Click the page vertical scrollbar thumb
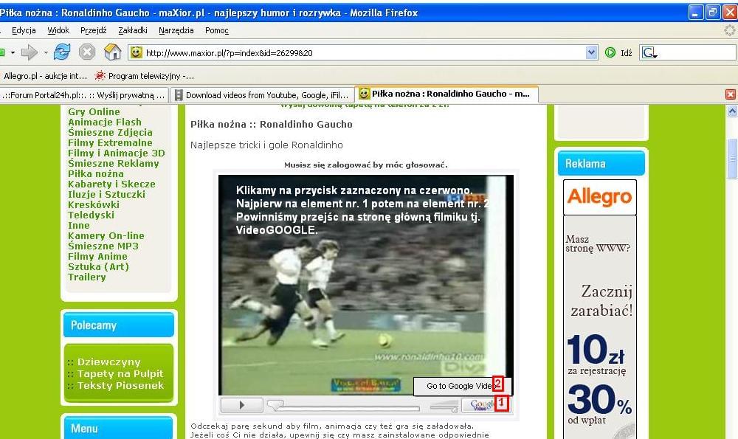Screen dimensions: 738x439 click(x=732, y=159)
